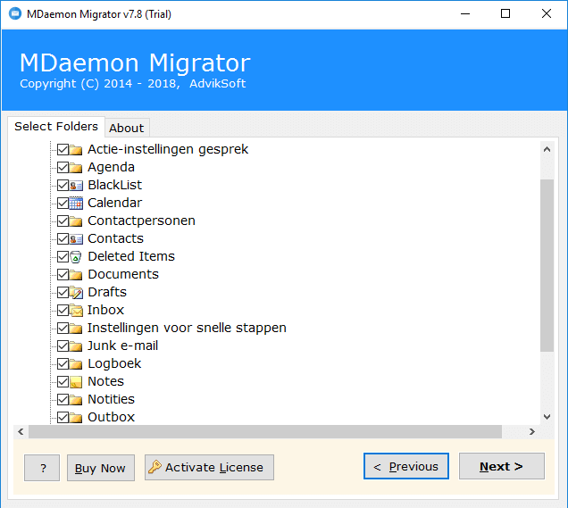Viewport: 568px width, 508px height.
Task: Click the BlackList contact card icon
Action: pos(76,186)
